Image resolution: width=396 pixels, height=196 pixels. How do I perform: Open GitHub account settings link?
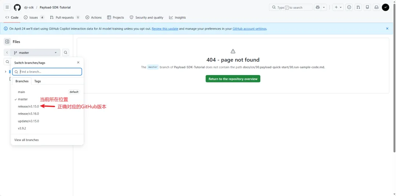point(250,29)
